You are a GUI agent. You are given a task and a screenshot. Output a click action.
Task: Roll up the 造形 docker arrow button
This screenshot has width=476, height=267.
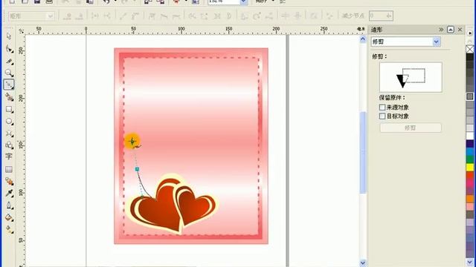(451, 30)
